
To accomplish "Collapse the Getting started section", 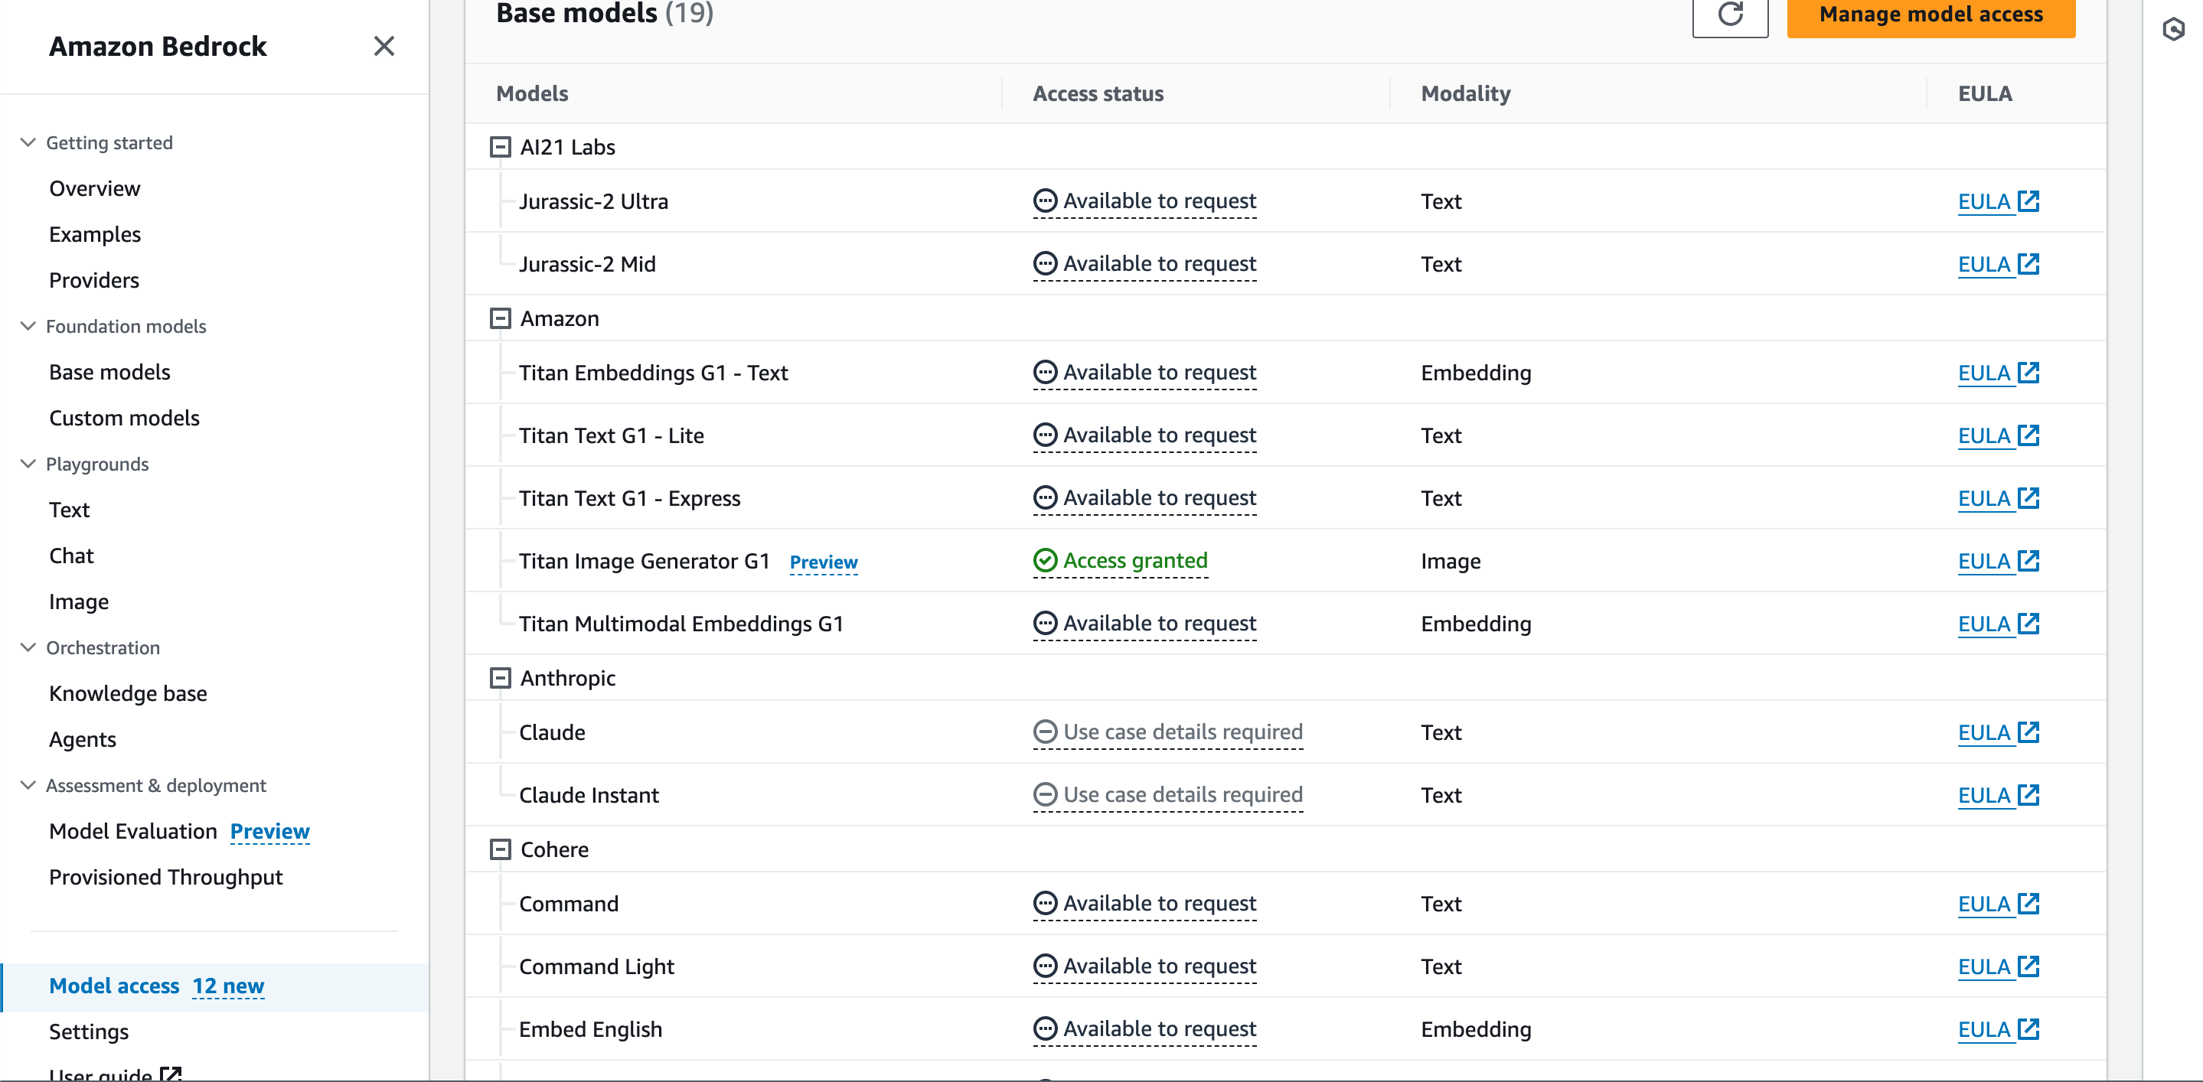I will tap(27, 142).
